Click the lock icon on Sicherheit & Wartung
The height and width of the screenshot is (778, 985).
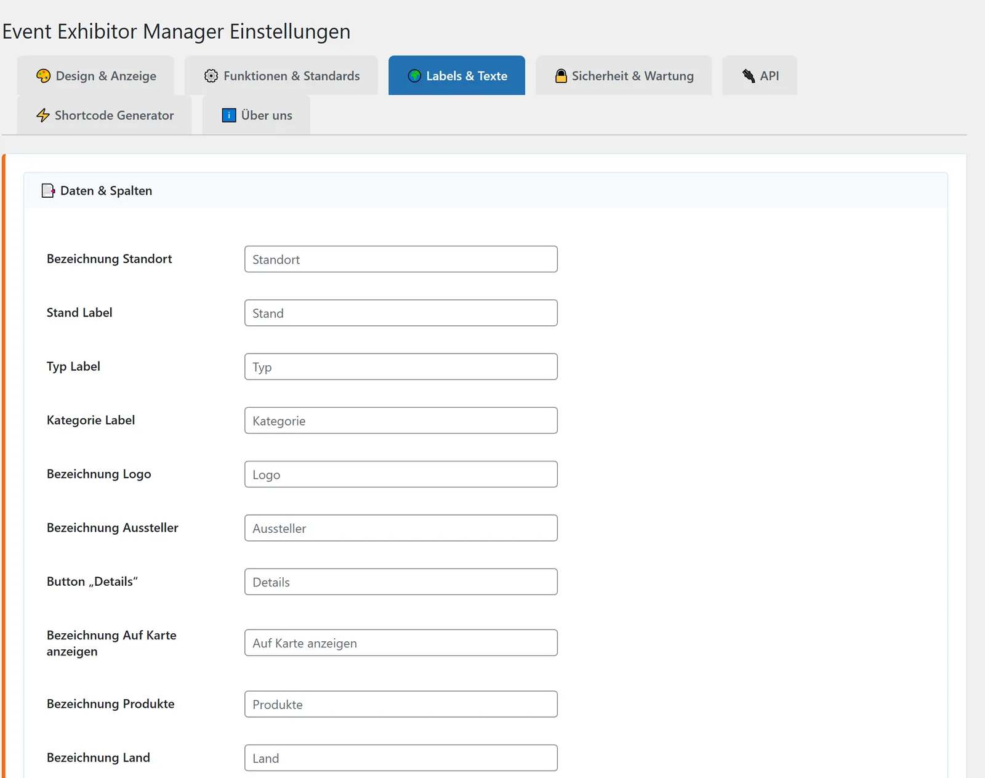[x=561, y=76]
